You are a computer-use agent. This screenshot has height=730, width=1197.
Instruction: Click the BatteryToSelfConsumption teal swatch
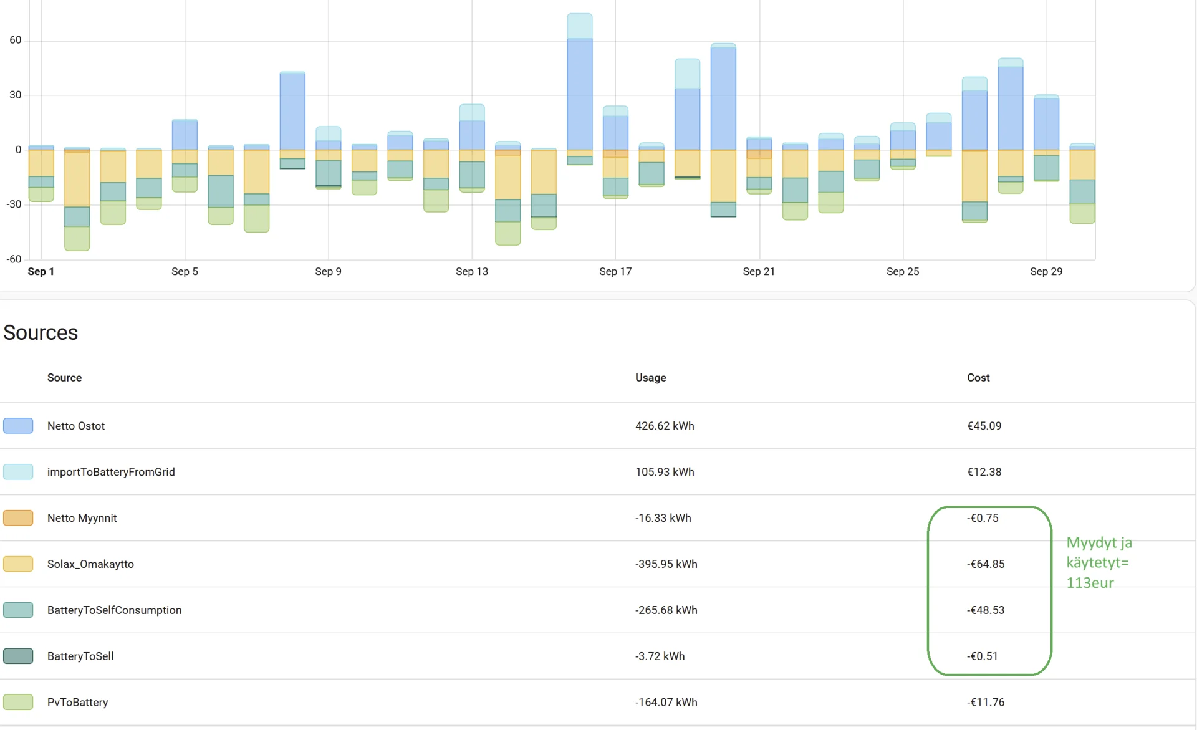(x=18, y=610)
